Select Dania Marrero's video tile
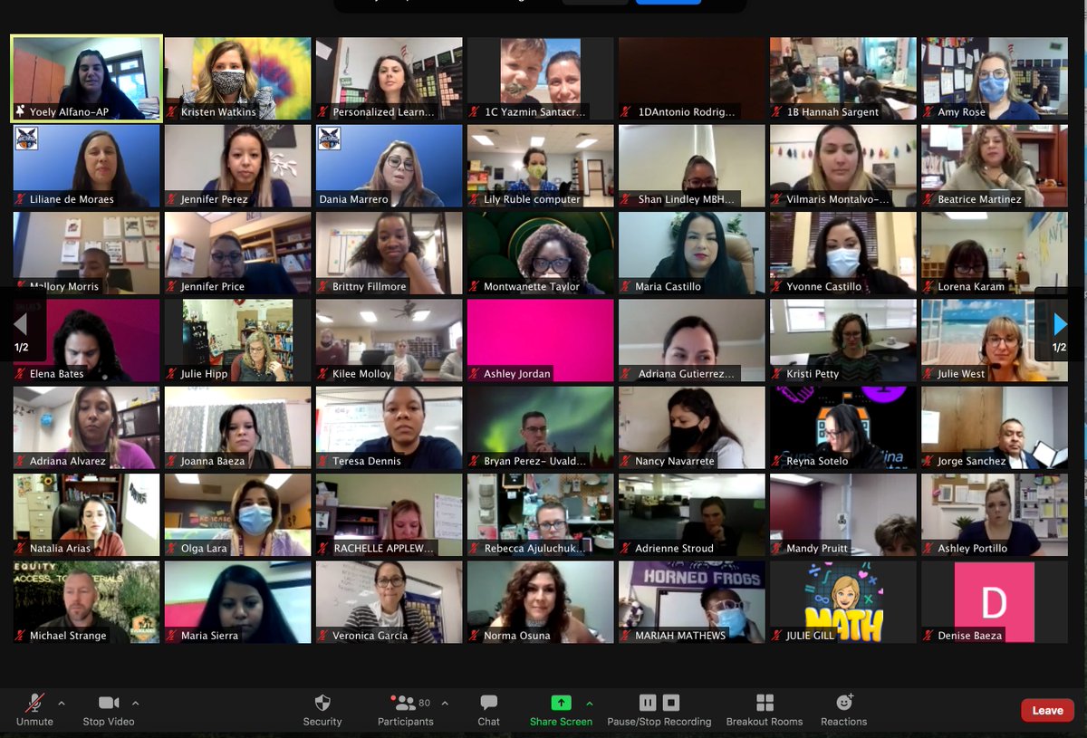 389,166
